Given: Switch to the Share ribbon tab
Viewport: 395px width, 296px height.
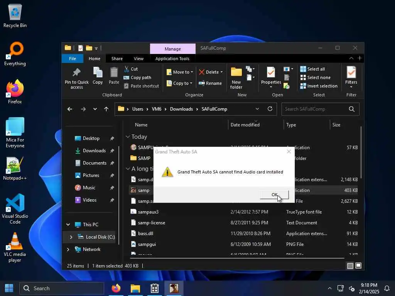Looking at the screenshot, I should click(117, 59).
